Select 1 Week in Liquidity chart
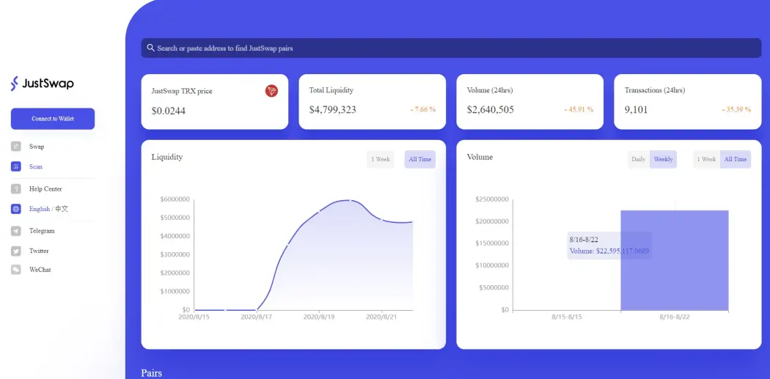Image resolution: width=770 pixels, height=379 pixels. [381, 159]
